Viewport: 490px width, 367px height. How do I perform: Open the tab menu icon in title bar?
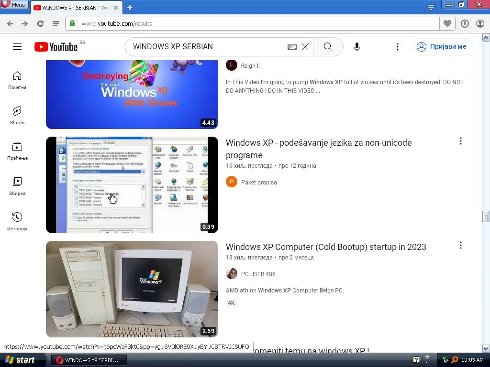[x=431, y=8]
